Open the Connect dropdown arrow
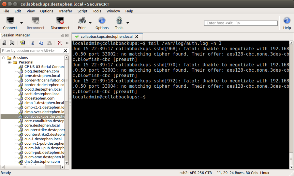 pos(22,23)
